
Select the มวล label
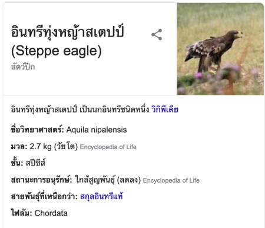[x=19, y=147]
